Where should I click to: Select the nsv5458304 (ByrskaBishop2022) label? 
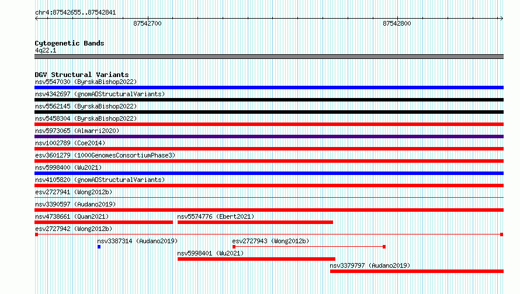[86, 118]
